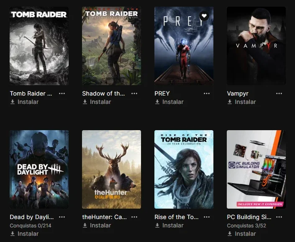Viewport: 295px width, 242px height.
Task: Open the Dead by Daylight cover thumbnail
Action: (x=39, y=169)
